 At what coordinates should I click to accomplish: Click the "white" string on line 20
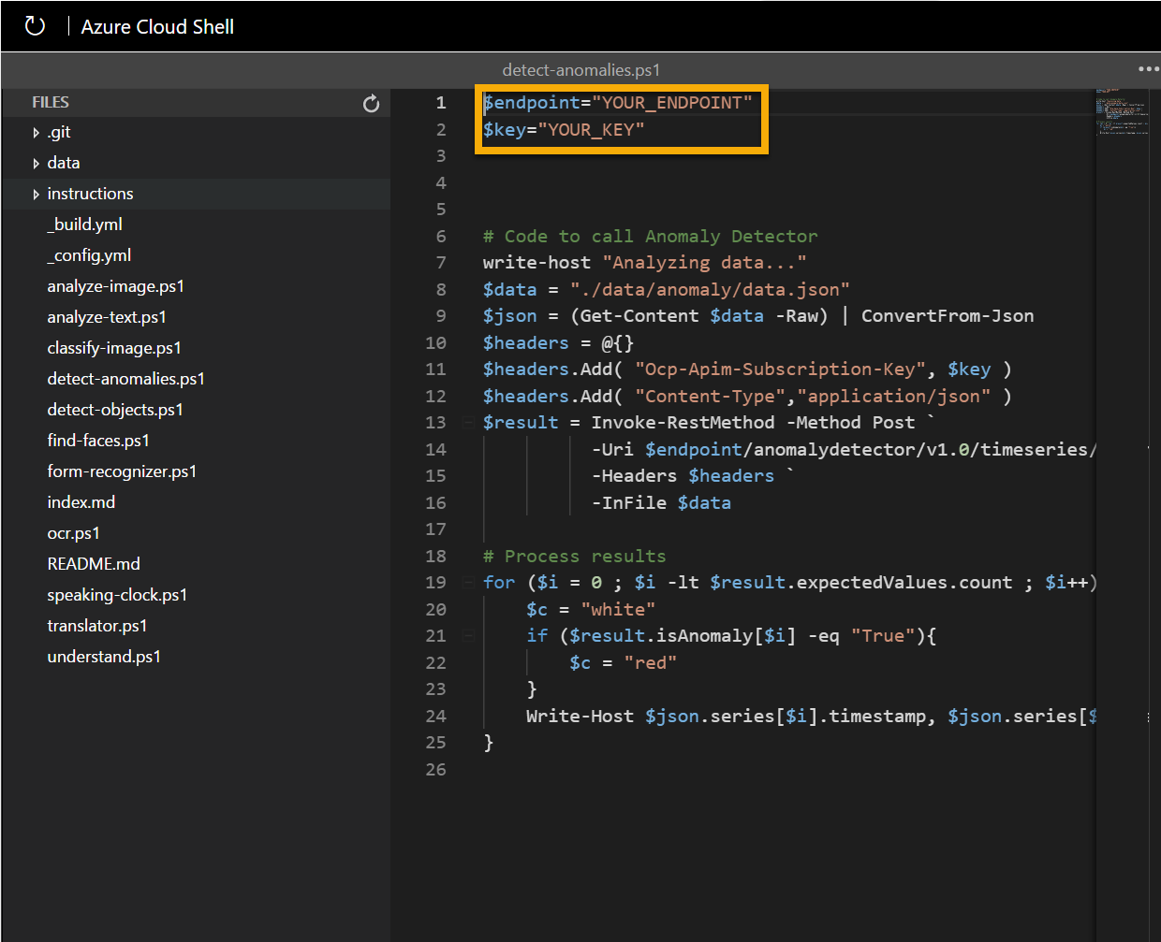(618, 610)
